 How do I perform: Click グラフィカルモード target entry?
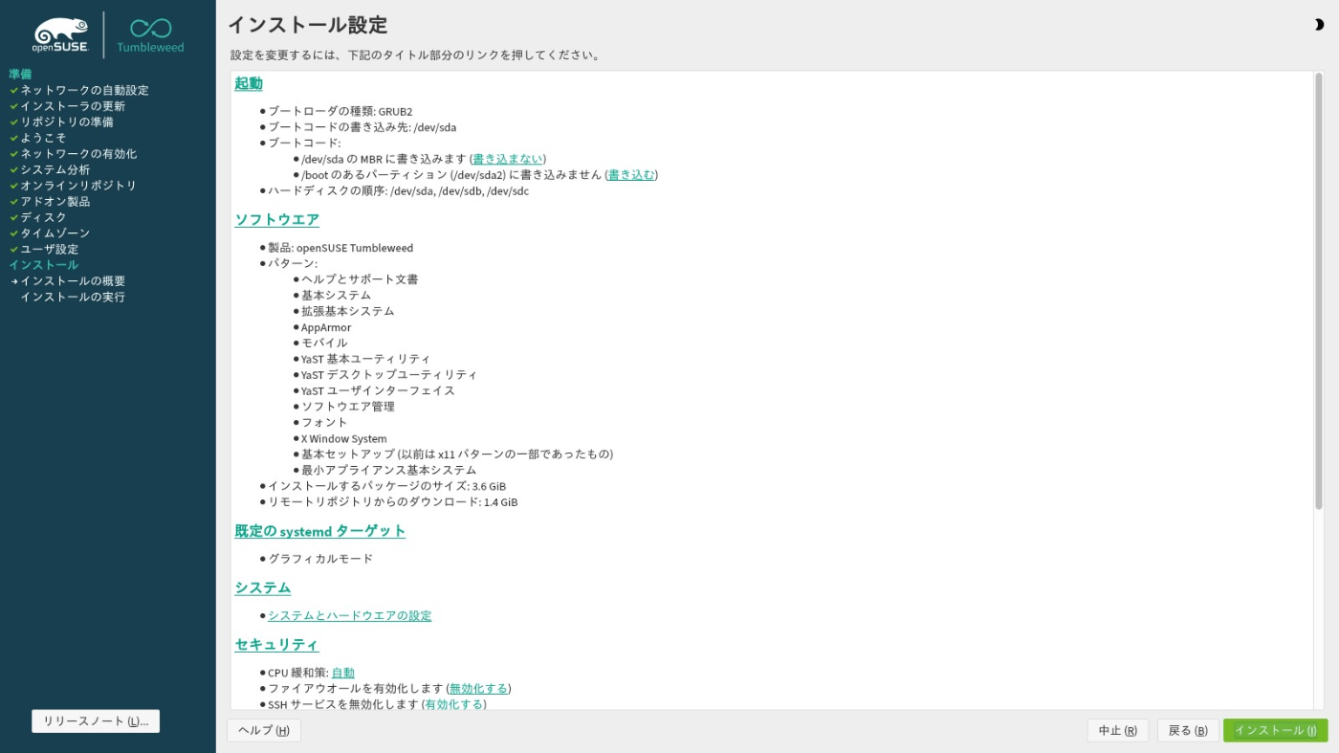point(320,559)
